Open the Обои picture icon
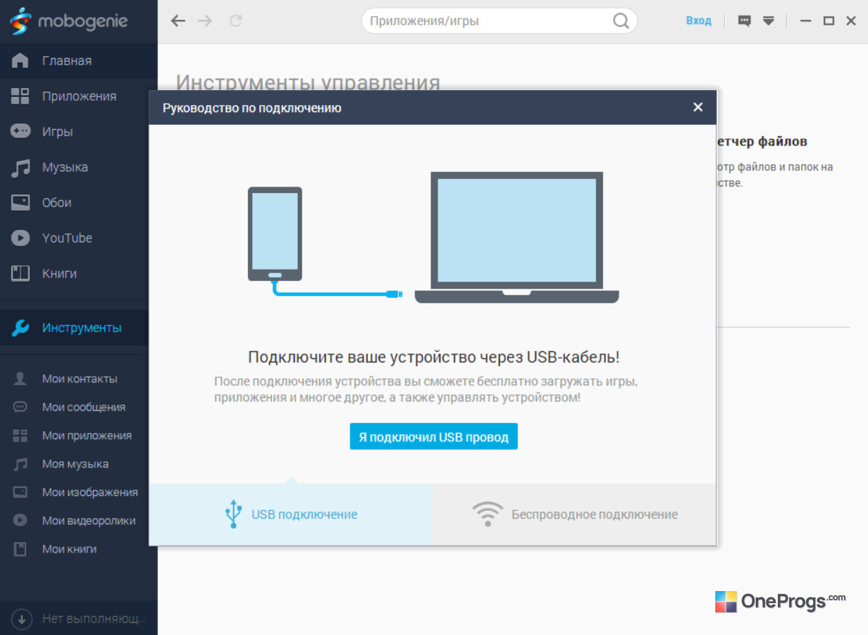Screen dimensions: 868x635 point(20,202)
